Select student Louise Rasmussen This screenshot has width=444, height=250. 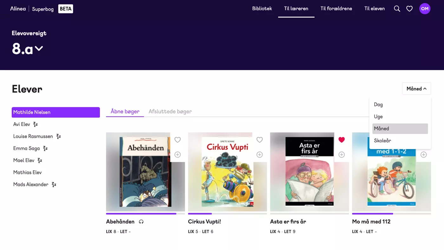33,136
